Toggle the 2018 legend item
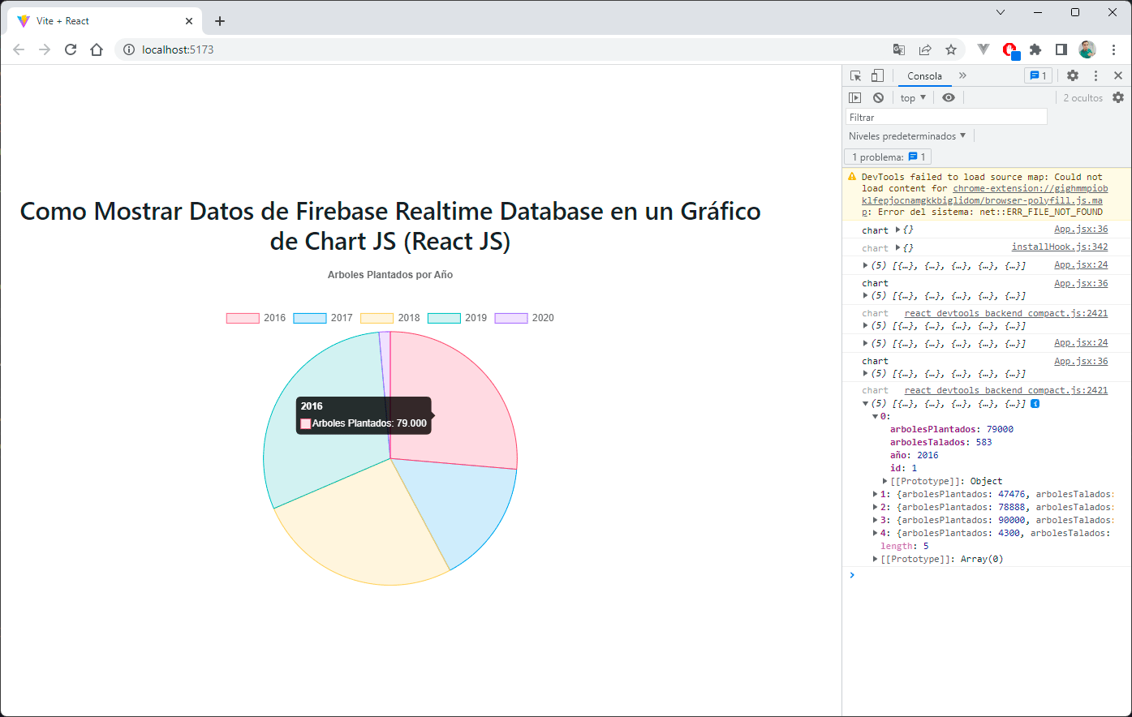 point(390,318)
